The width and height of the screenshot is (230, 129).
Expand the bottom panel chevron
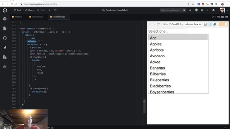[225, 128]
